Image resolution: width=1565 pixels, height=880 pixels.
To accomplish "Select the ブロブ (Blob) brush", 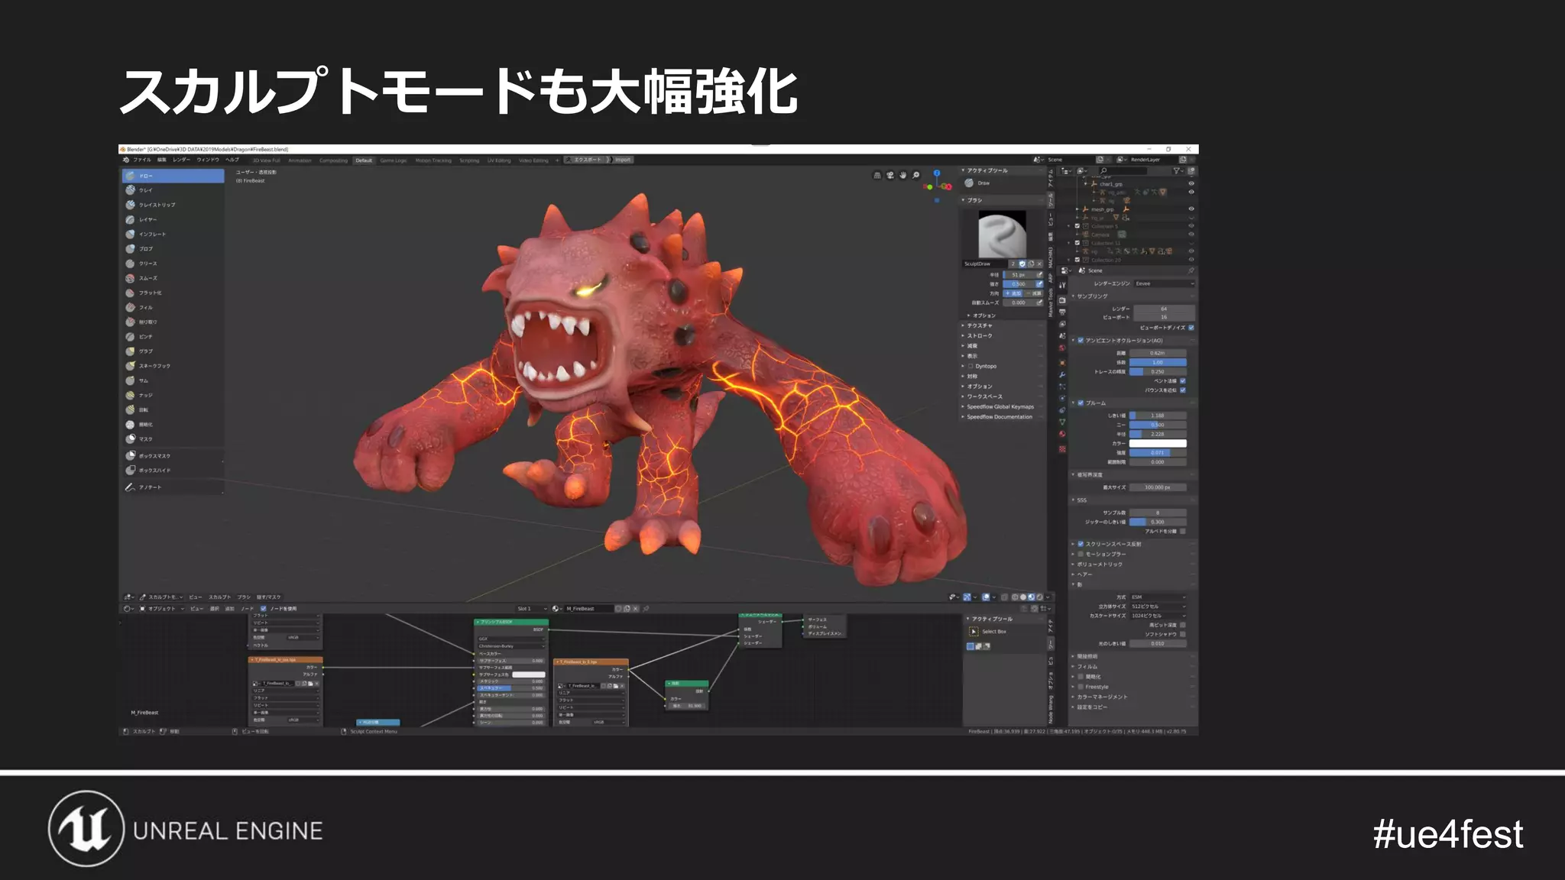I will click(x=173, y=248).
